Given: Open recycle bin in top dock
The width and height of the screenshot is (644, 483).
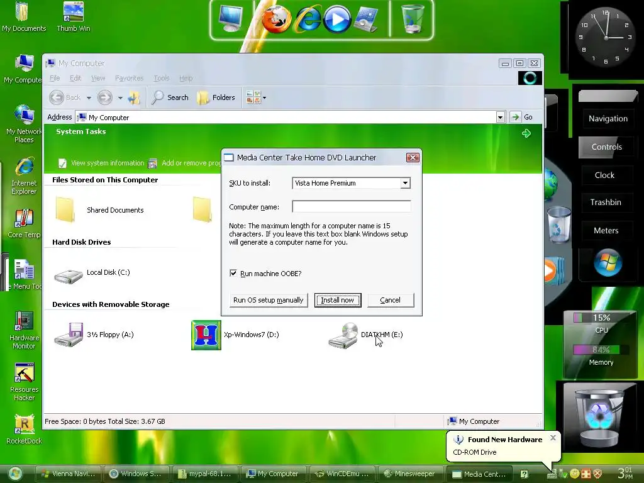Looking at the screenshot, I should [x=413, y=18].
